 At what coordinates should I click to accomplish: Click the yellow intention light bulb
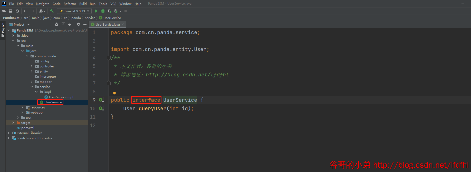114,94
